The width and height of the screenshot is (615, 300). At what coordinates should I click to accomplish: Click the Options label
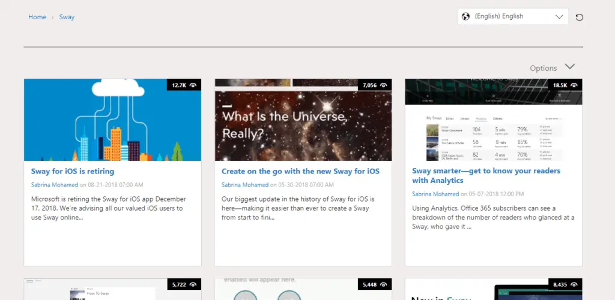543,68
